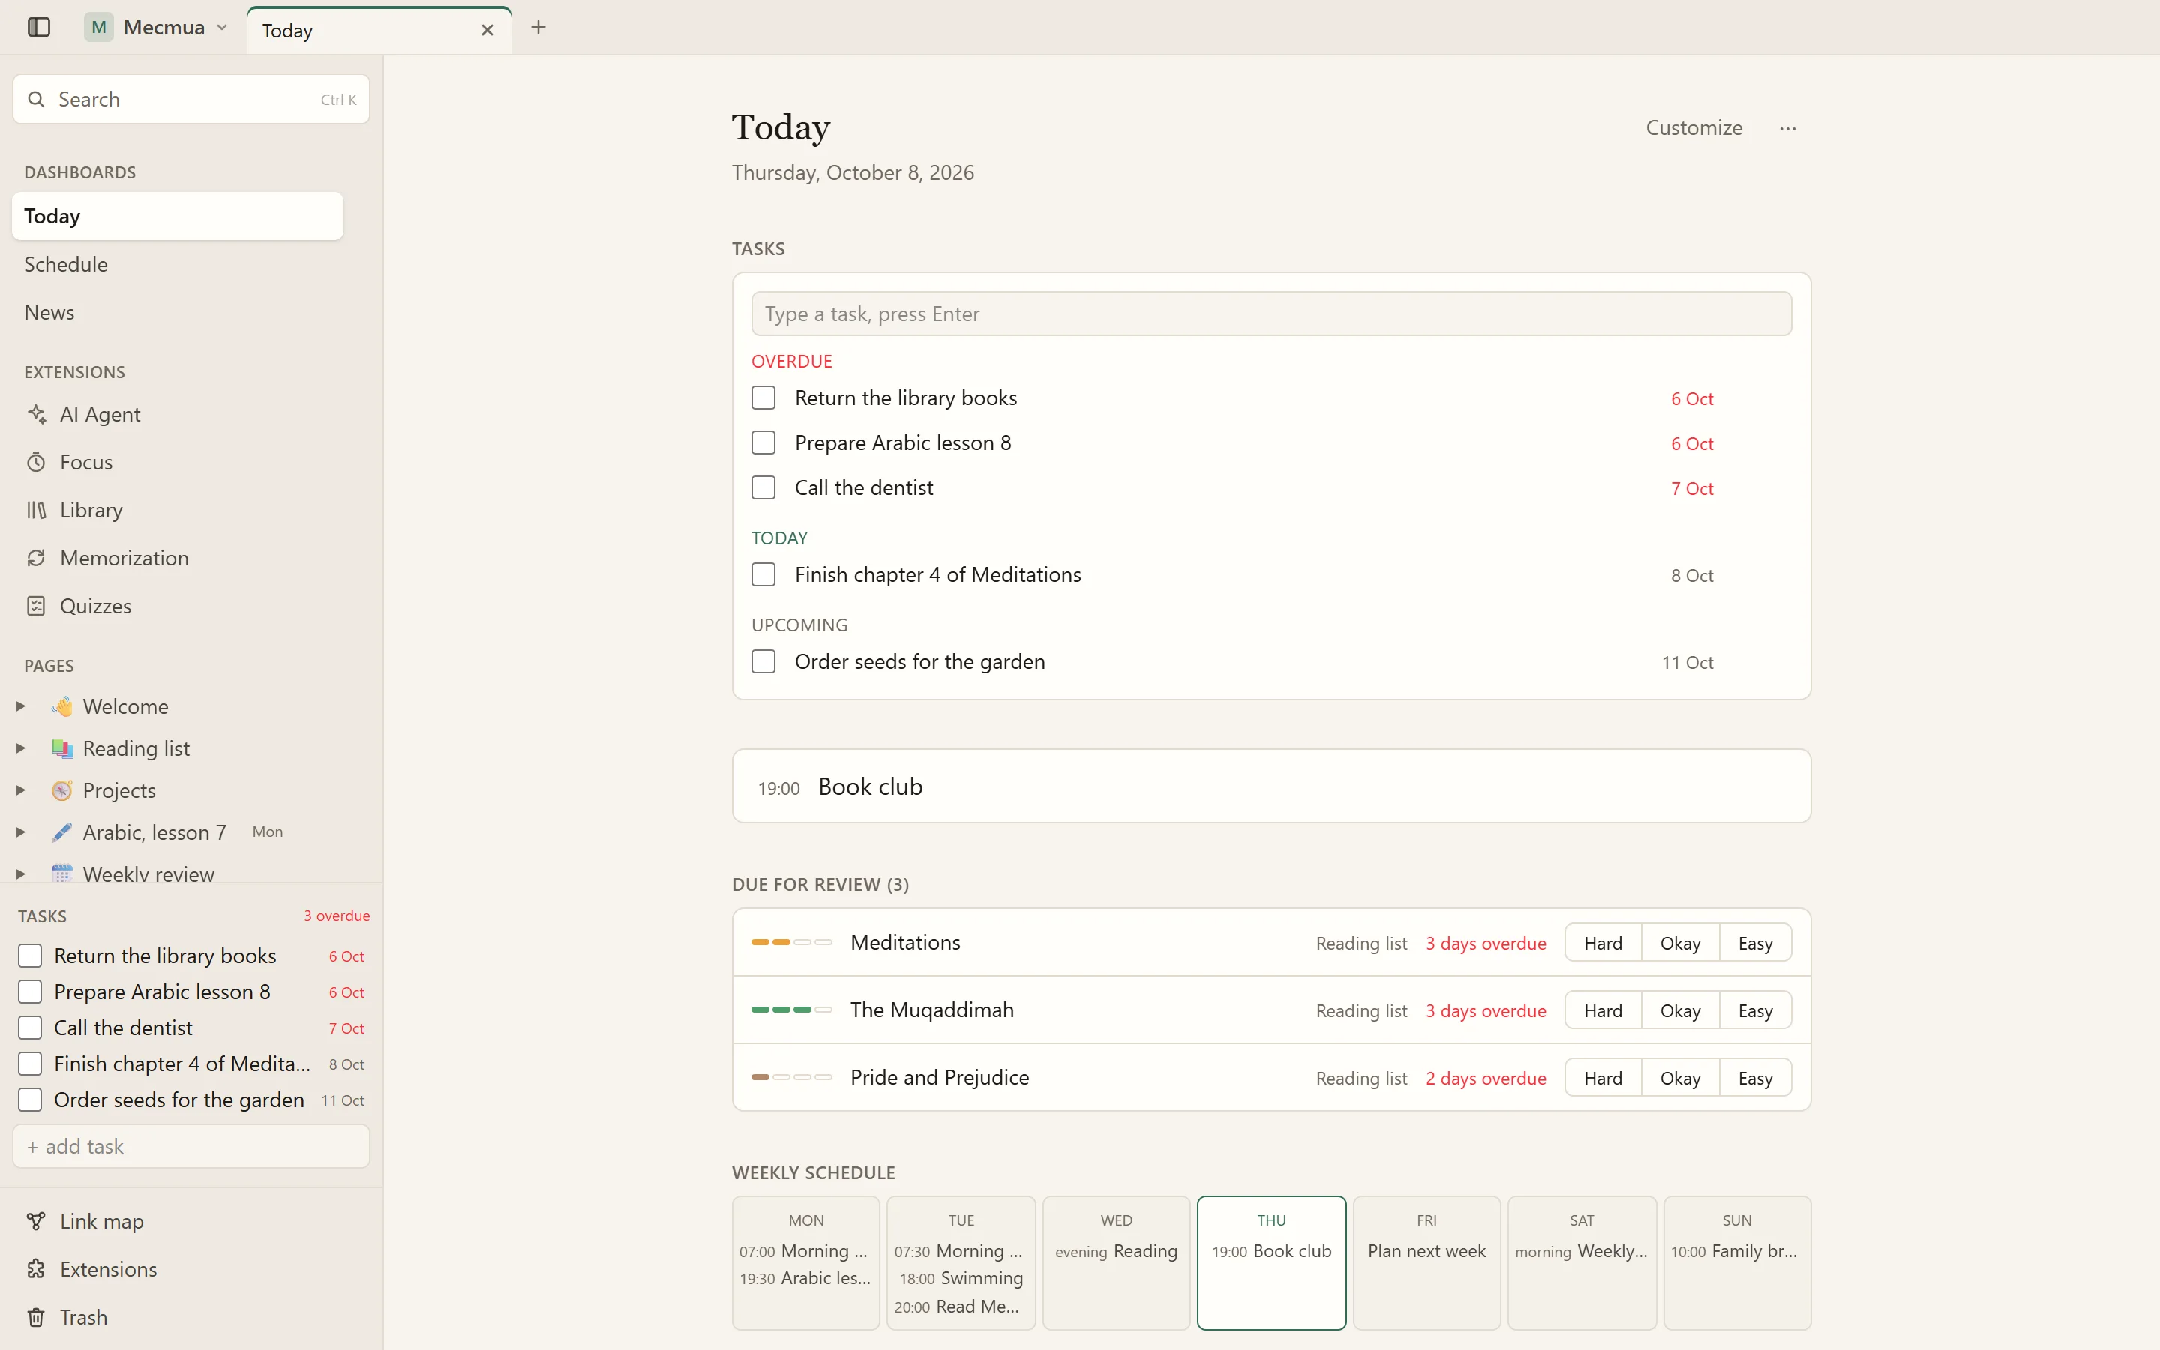
Task: Tick sidebar Prepare Arabic lesson 8 checkbox
Action: coord(30,992)
